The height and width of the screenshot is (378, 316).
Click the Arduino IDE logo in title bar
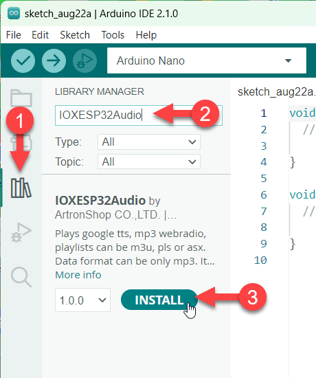[x=14, y=13]
